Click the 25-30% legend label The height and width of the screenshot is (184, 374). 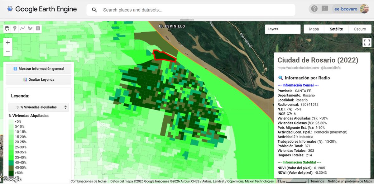[x=21, y=147]
